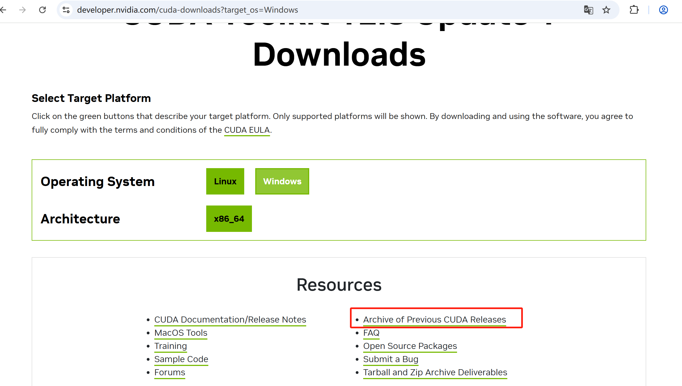Viewport: 682px width, 386px height.
Task: Bookmark this page with star icon
Action: point(606,10)
